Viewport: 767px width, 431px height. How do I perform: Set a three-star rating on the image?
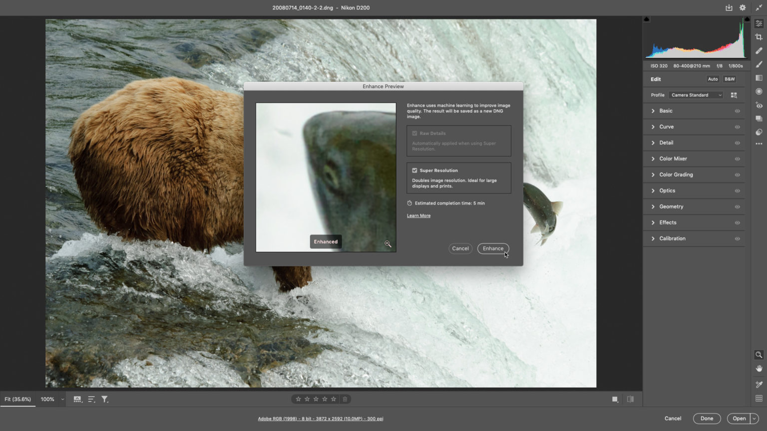pos(315,399)
